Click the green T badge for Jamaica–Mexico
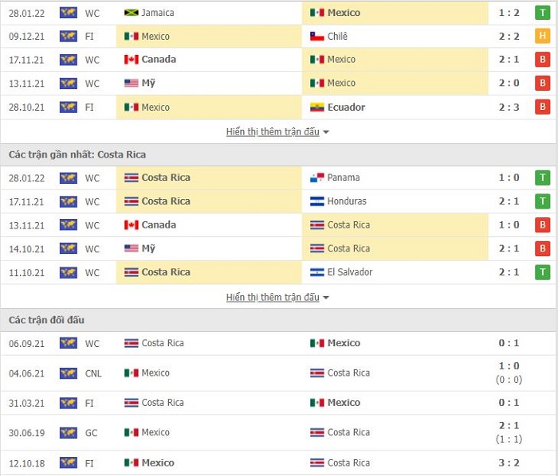 tap(542, 13)
